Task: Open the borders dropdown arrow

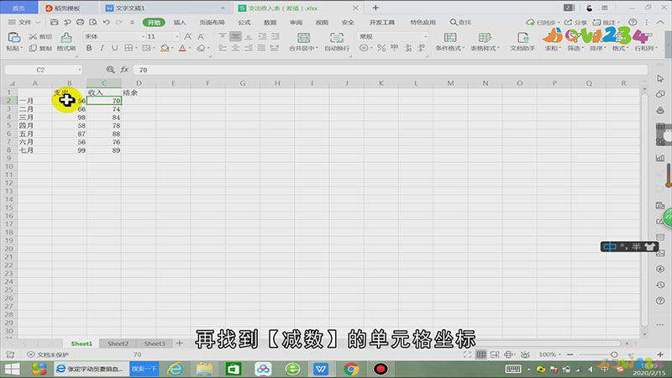Action: coord(136,49)
